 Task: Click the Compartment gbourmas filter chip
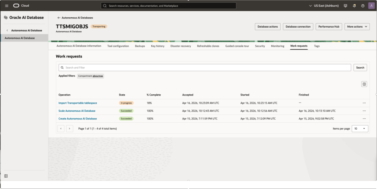91,76
